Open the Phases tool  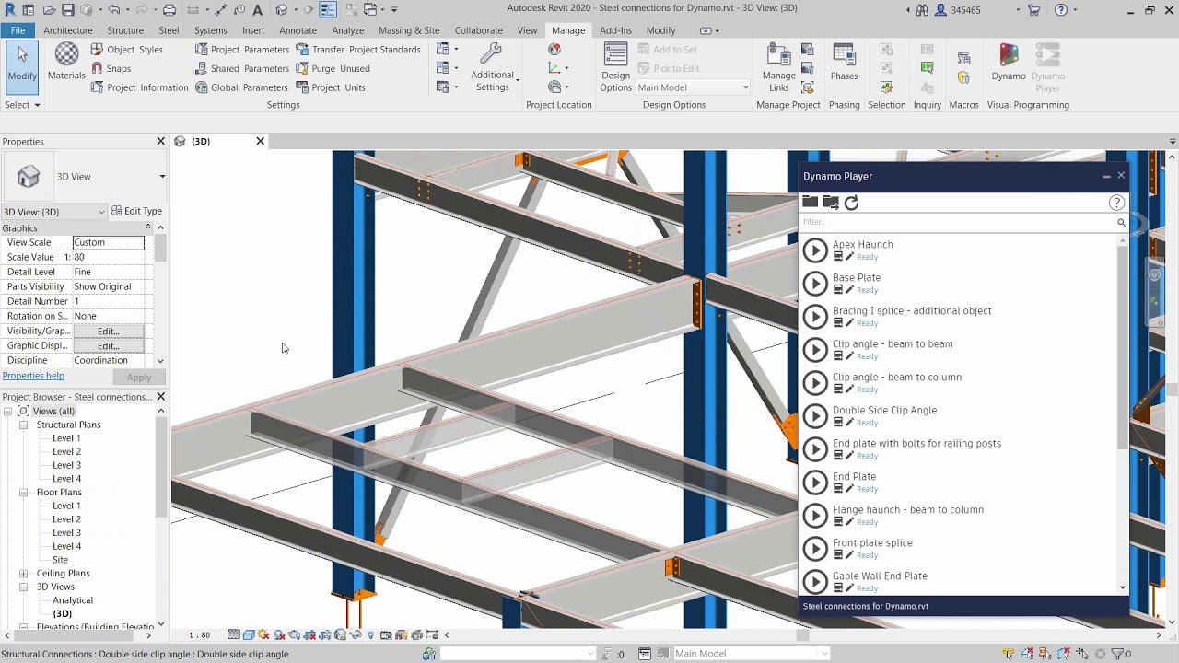[844, 64]
